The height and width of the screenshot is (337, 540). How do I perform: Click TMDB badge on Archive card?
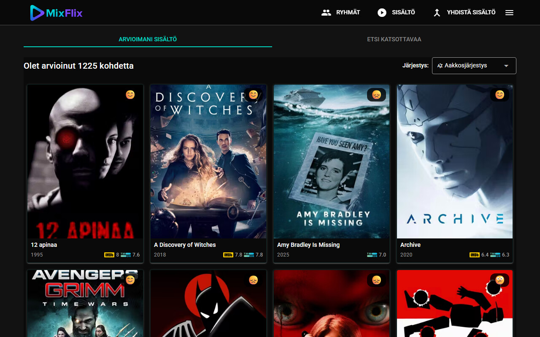pos(495,255)
